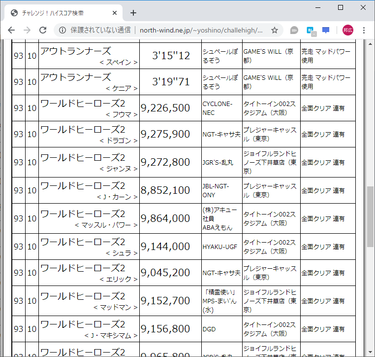Click the ワールドヒーローズ2 J・カーン title cell
This screenshot has height=357, width=375.
(x=89, y=190)
